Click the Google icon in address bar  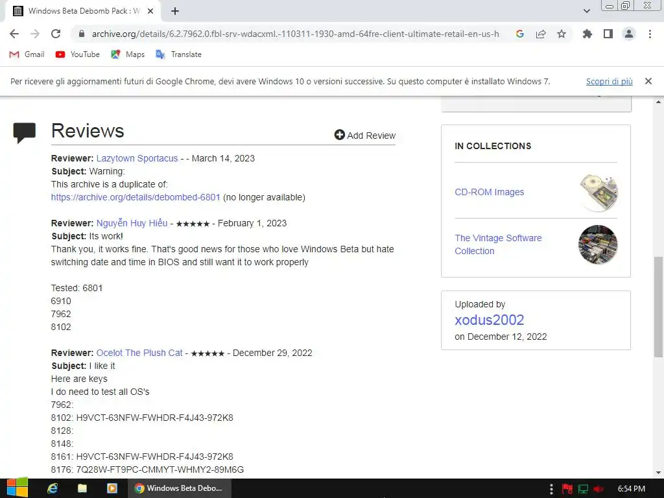coord(520,34)
